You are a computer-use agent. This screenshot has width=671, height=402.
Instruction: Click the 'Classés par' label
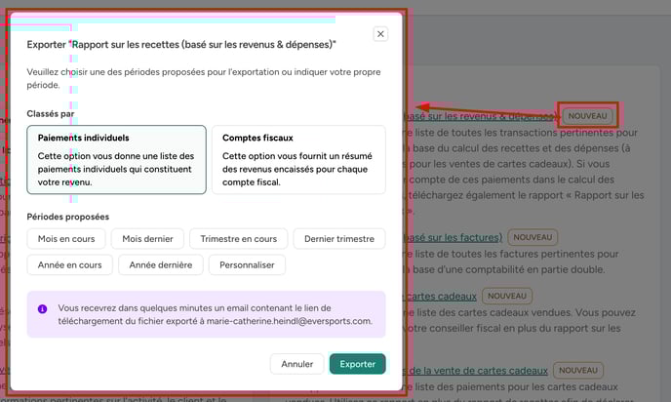tap(51, 114)
